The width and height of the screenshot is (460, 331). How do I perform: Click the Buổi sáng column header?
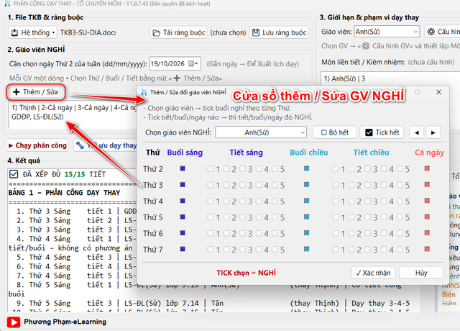click(x=185, y=153)
